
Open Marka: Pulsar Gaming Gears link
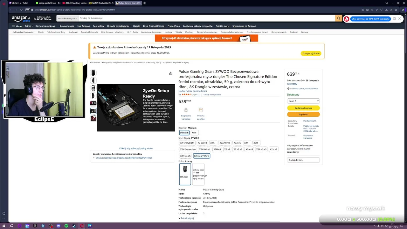193,91
